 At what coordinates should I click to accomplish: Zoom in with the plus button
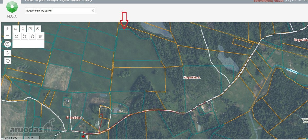click(x=7, y=29)
